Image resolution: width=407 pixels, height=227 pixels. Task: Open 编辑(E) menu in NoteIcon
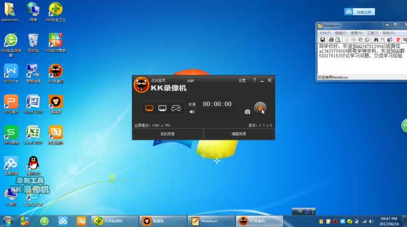pos(340,33)
